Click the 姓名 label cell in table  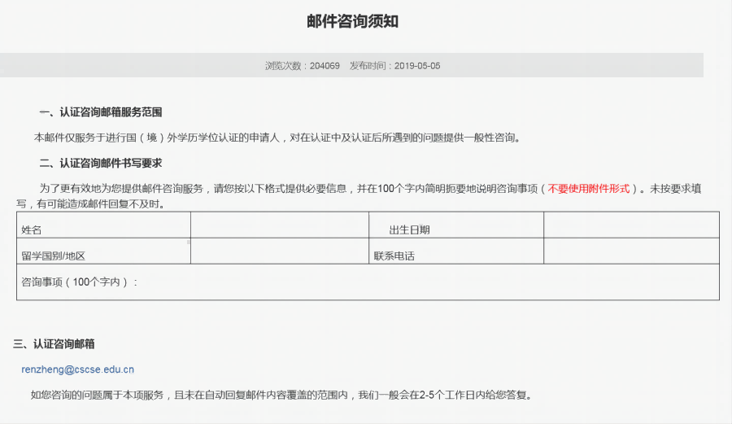coord(103,229)
